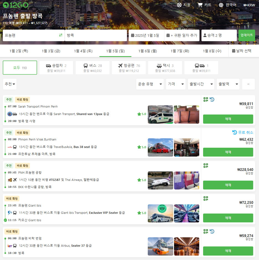
Task: Change currency ₩ KRW
Action: point(249,5)
